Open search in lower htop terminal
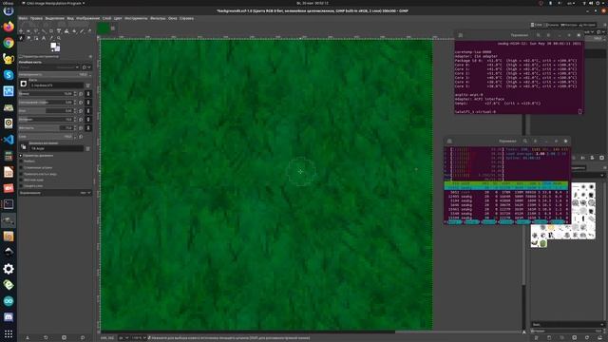This screenshot has height=342, width=608. 525,142
